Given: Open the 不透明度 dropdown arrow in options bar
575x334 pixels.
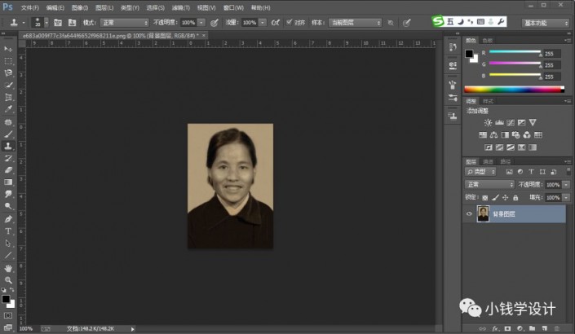Looking at the screenshot, I should (x=201, y=23).
